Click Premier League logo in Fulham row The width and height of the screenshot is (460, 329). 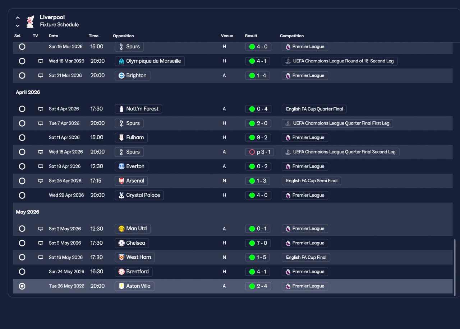(x=288, y=137)
